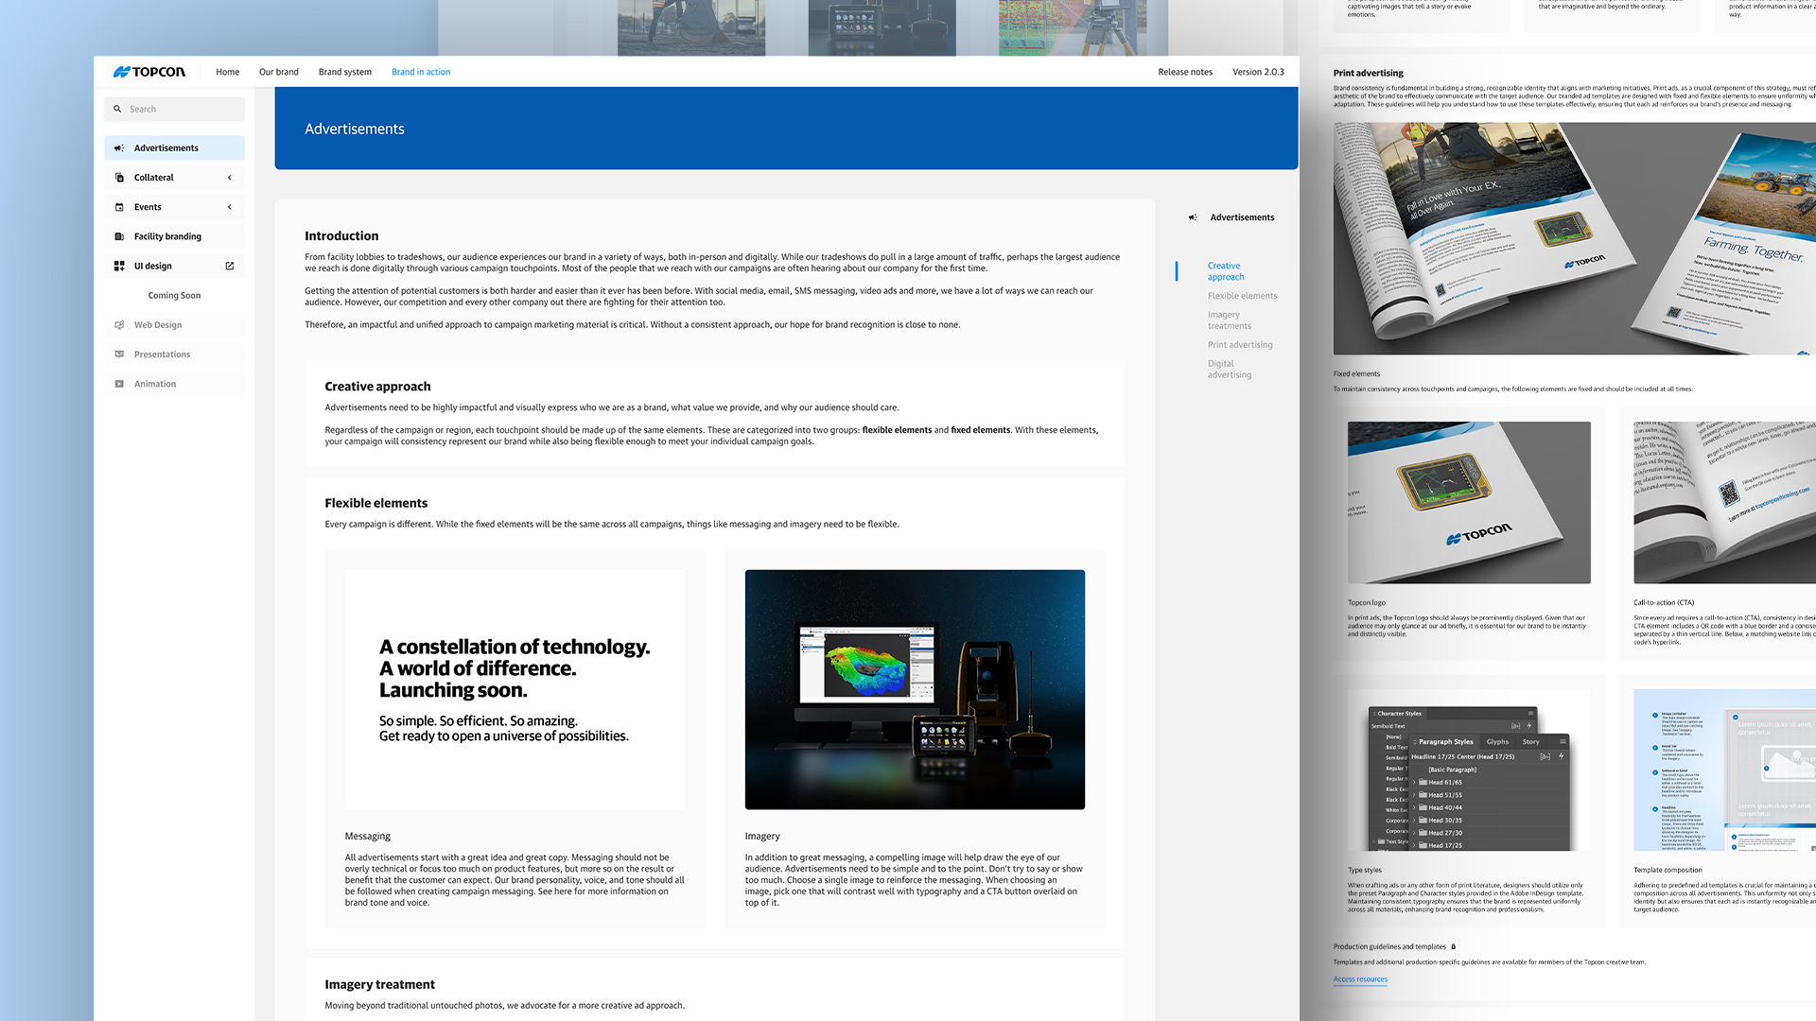1816x1021 pixels.
Task: Click the Presentations icon in sidebar
Action: click(x=119, y=355)
